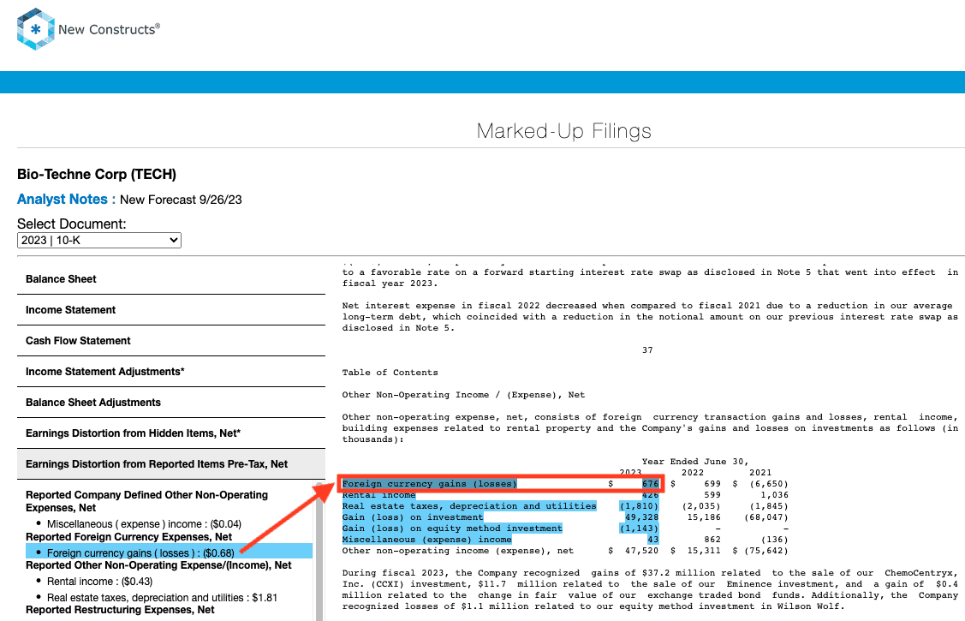Click the Other Non-Operating Income / (Expense), Net heading
965x621 pixels.
point(463,395)
